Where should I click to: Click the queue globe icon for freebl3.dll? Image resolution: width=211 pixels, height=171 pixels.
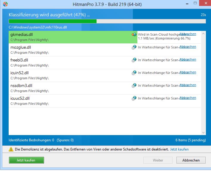[134, 60]
